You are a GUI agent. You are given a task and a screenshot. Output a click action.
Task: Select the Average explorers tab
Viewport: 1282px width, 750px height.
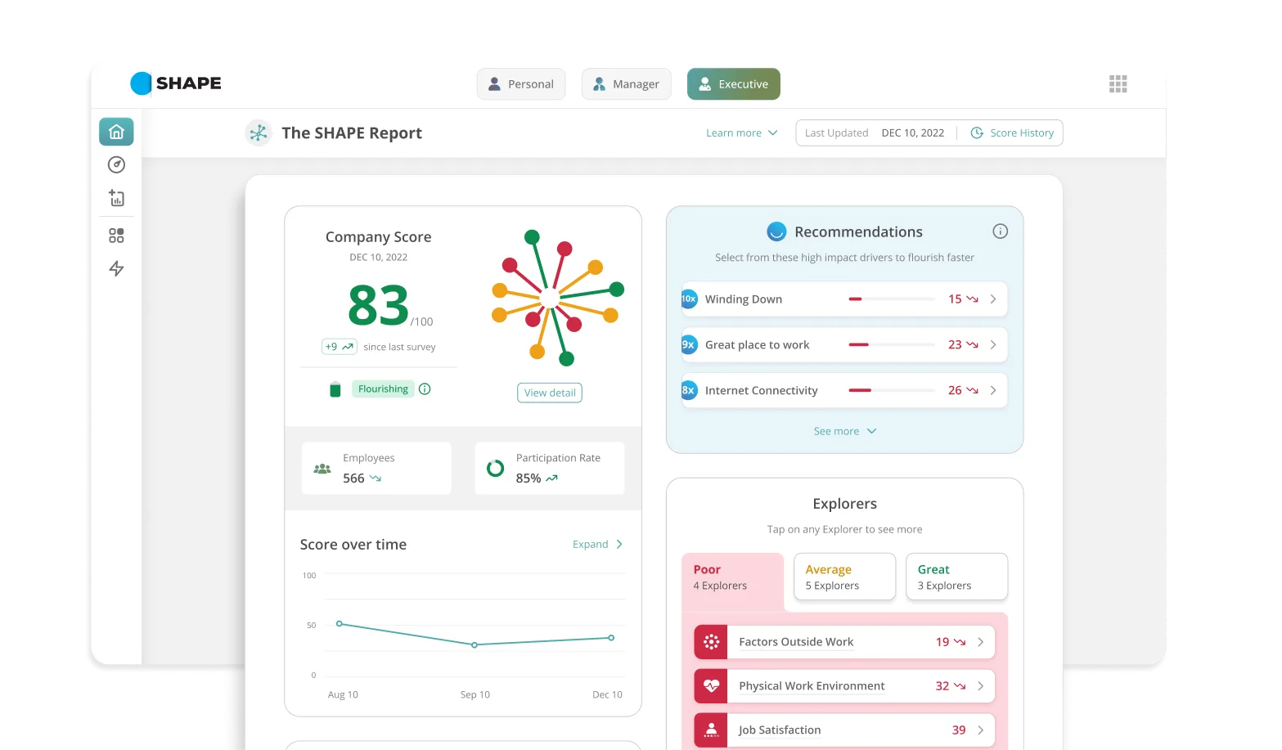pos(844,577)
